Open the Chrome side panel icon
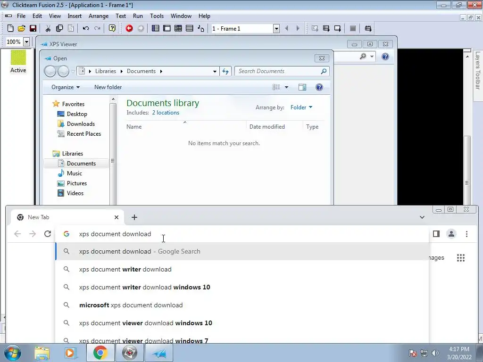Screen dimensions: 483x362 pyautogui.click(x=436, y=234)
